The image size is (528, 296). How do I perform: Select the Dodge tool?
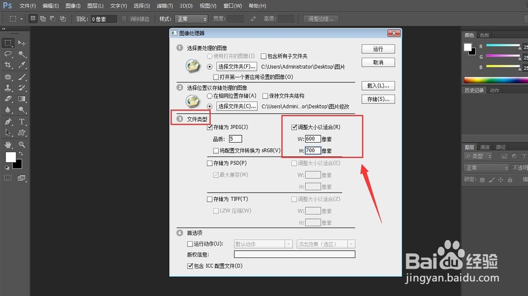tap(22, 109)
